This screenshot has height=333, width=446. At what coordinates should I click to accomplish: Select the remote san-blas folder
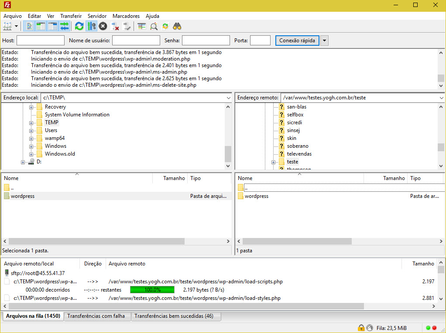click(297, 107)
